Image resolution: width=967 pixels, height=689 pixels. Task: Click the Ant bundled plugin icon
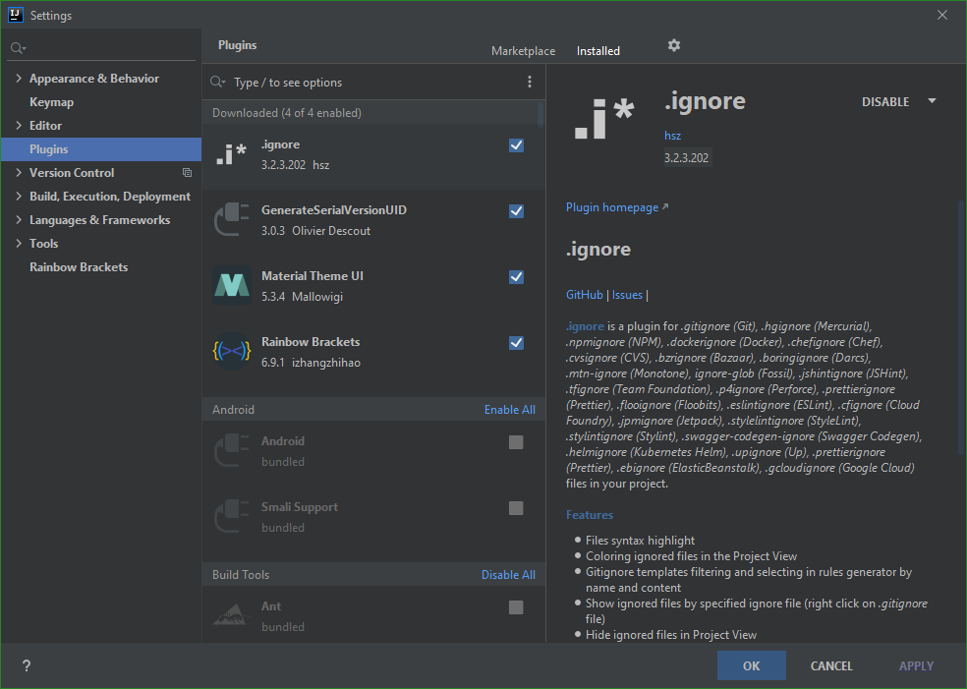click(x=231, y=614)
